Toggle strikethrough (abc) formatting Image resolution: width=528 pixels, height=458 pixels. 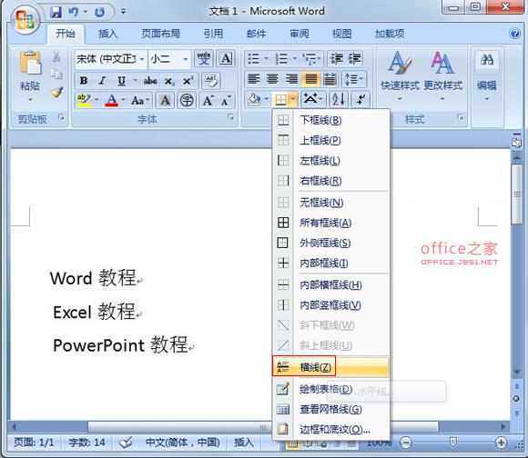pos(150,80)
